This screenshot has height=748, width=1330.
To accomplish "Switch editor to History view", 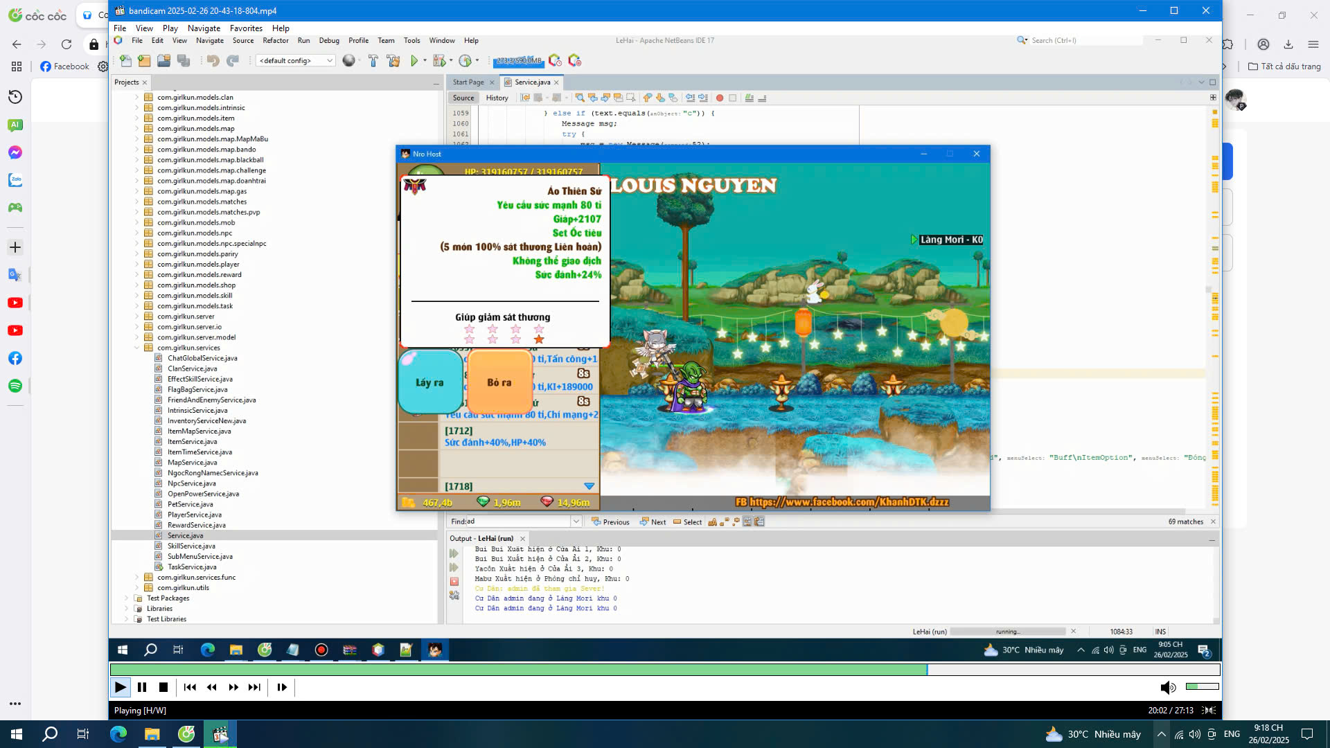I will (497, 98).
